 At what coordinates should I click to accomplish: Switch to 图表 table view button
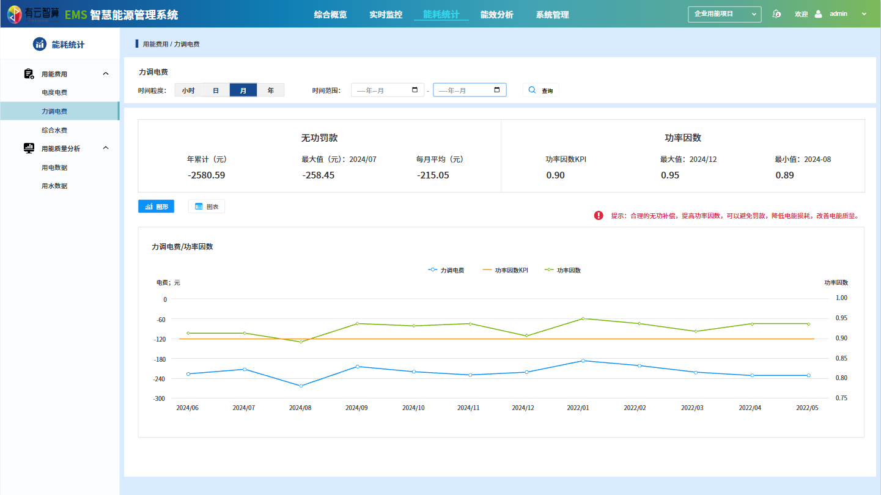click(207, 207)
